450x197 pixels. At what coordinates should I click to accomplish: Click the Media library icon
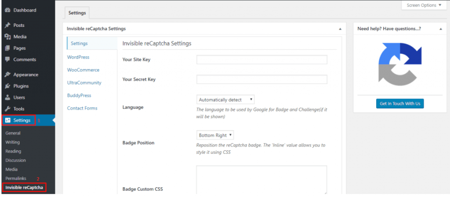pyautogui.click(x=8, y=37)
